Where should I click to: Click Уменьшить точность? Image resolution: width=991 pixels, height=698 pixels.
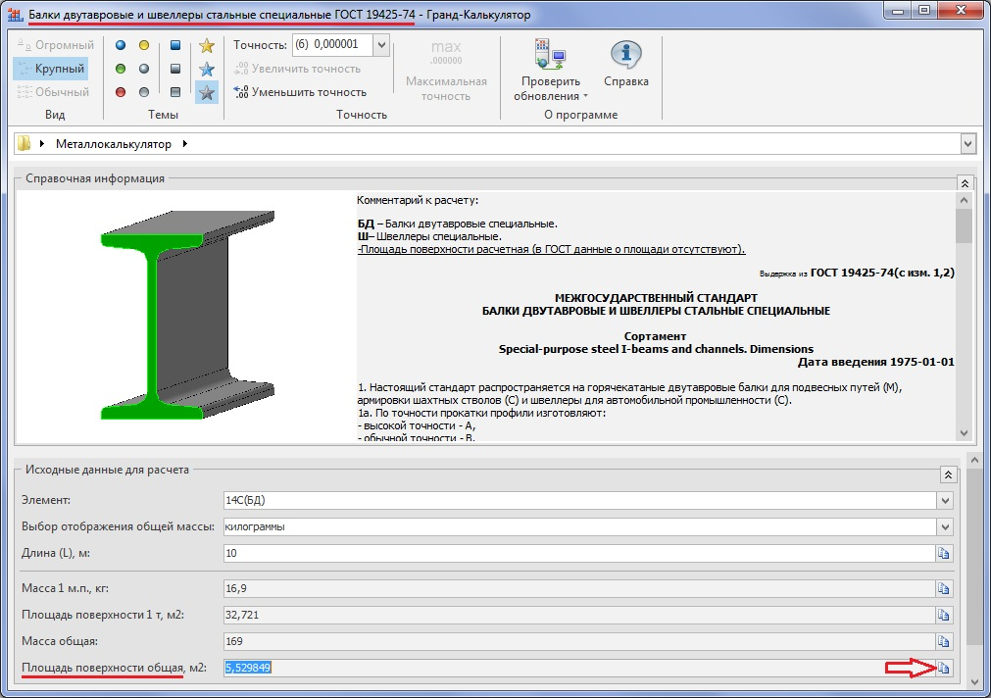pos(300,92)
